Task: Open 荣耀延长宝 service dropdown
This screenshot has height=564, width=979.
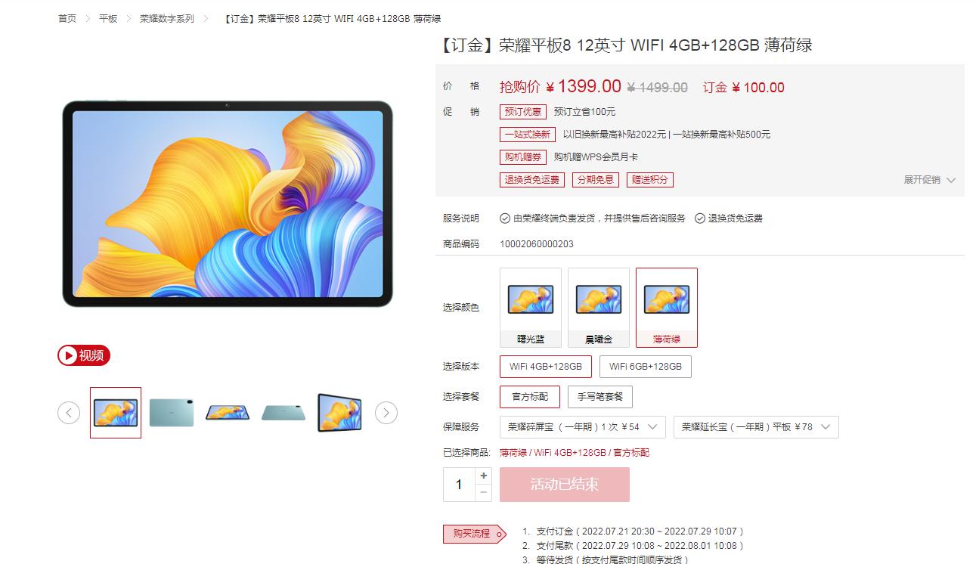Action: 756,427
